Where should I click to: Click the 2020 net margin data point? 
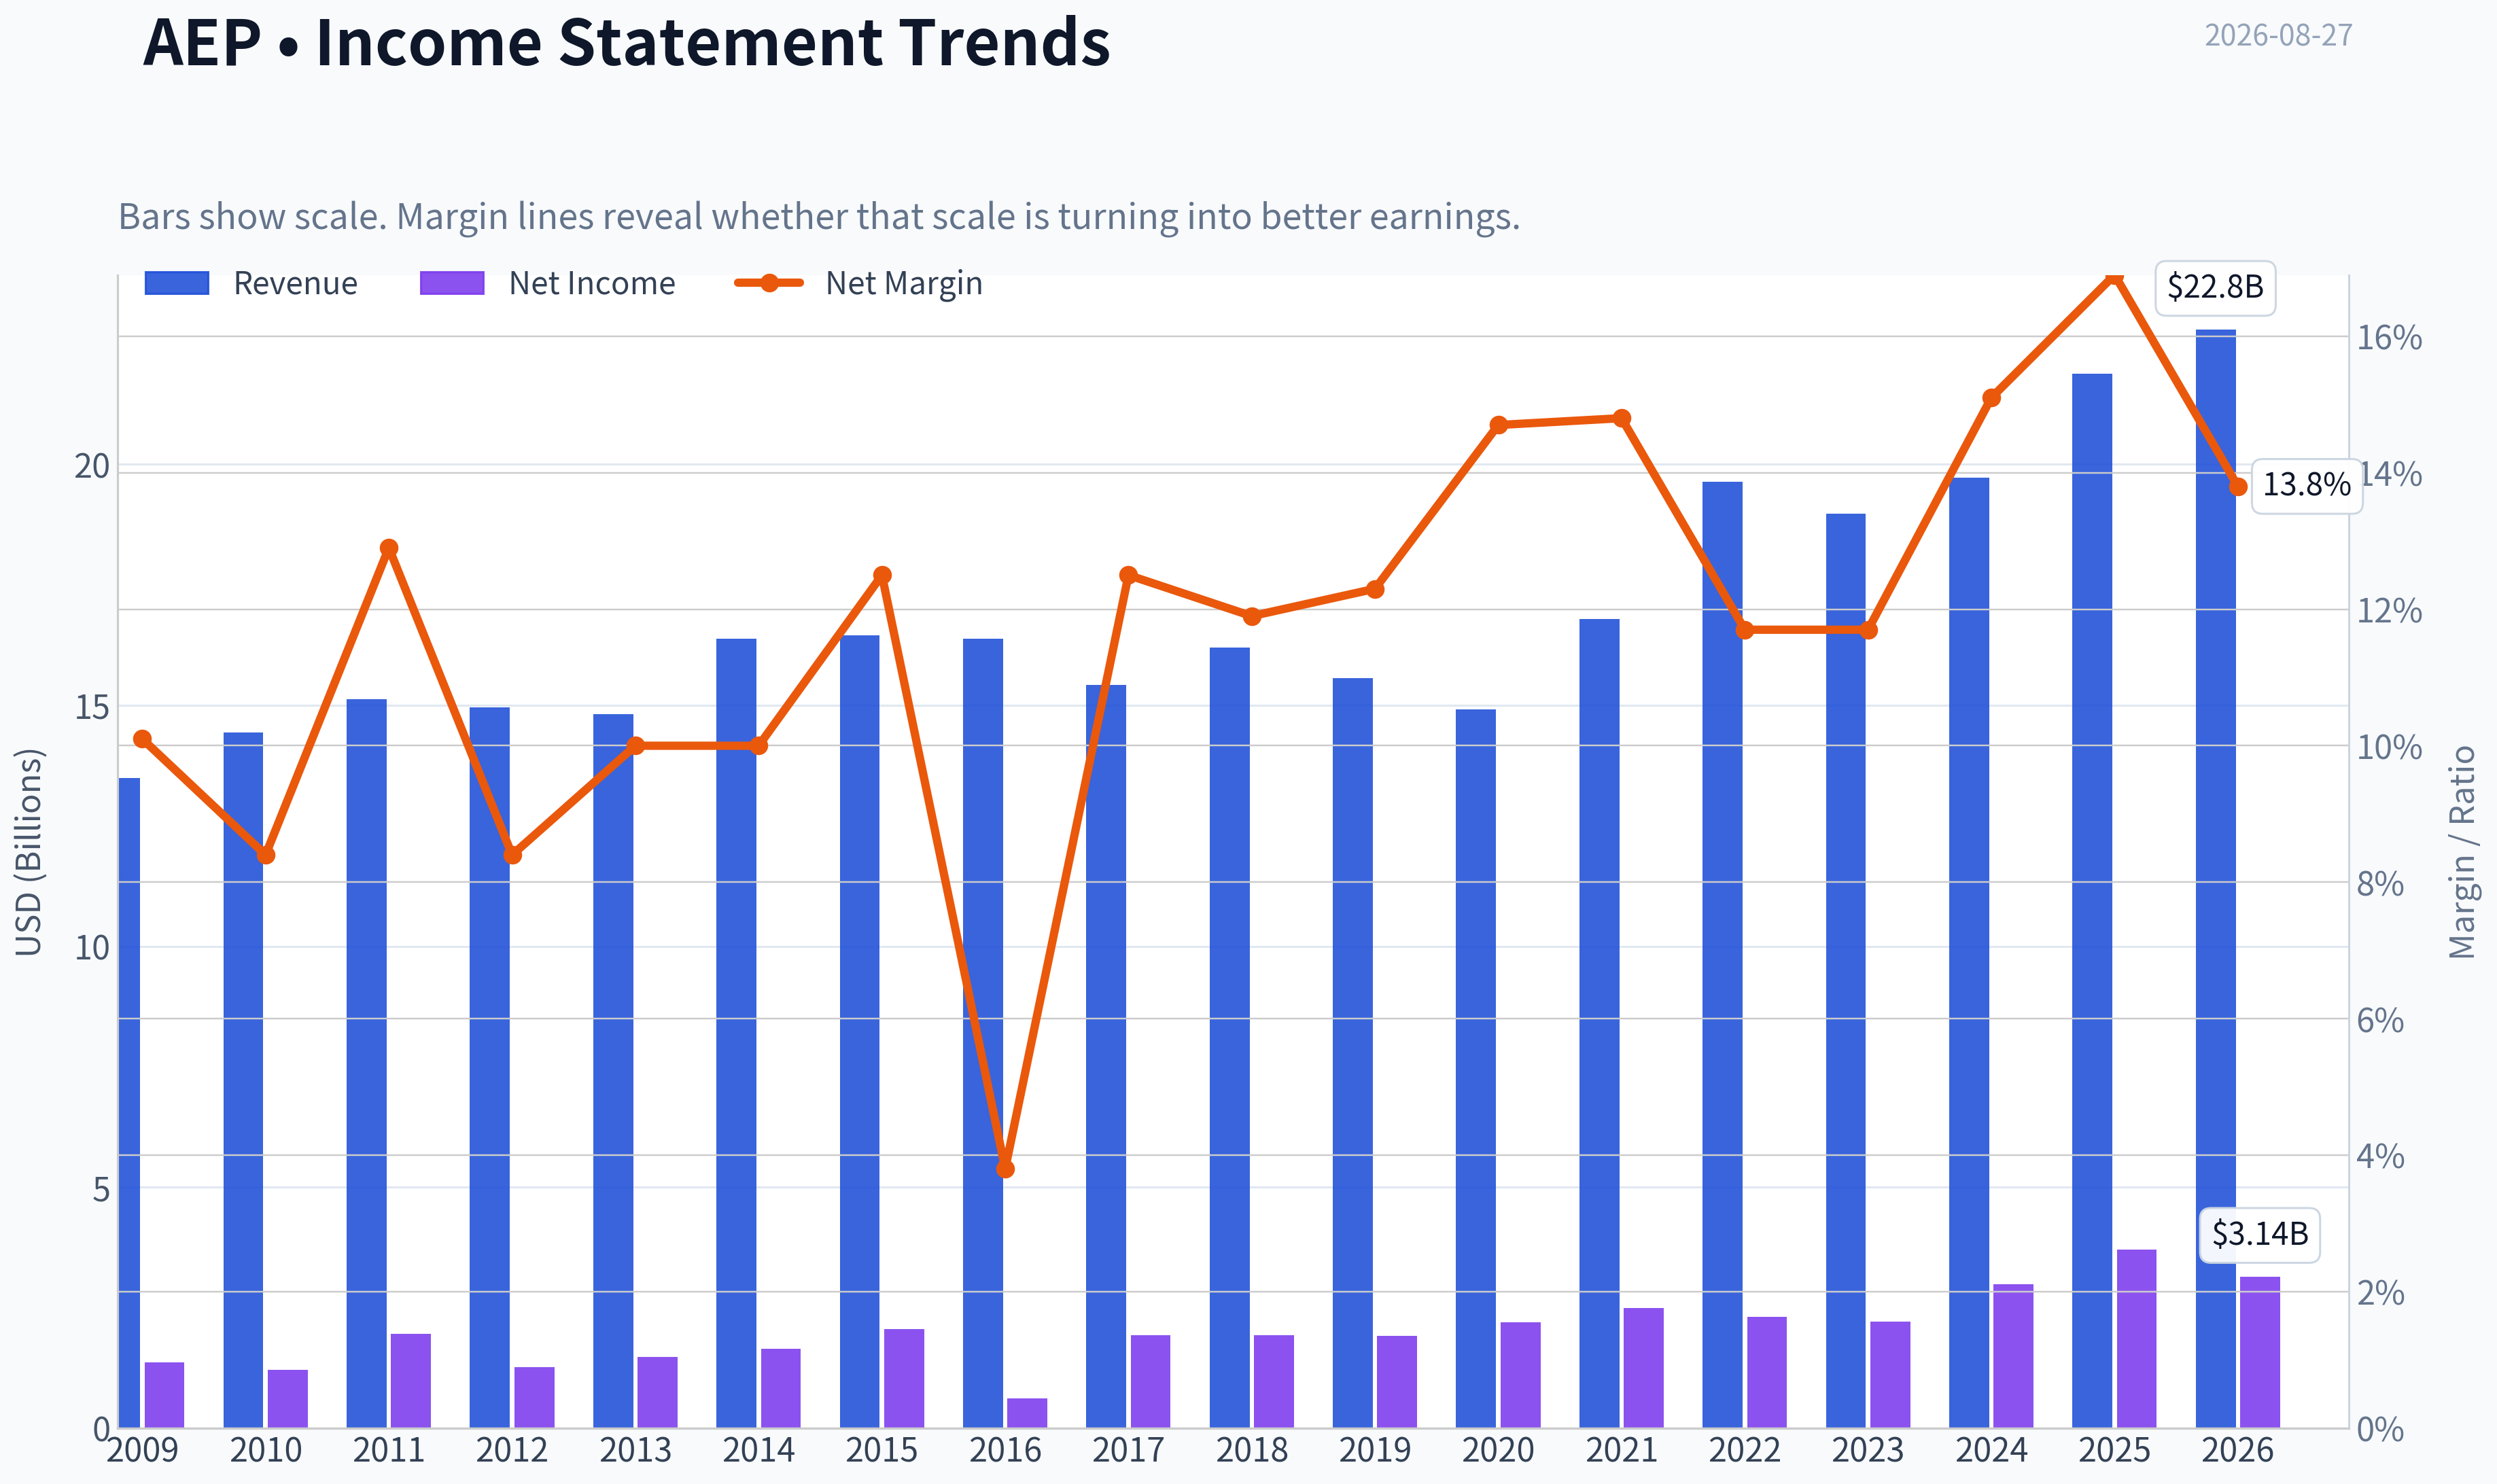1499,425
